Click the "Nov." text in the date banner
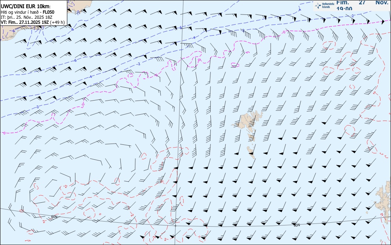The image size is (391, 245). pos(382,2)
